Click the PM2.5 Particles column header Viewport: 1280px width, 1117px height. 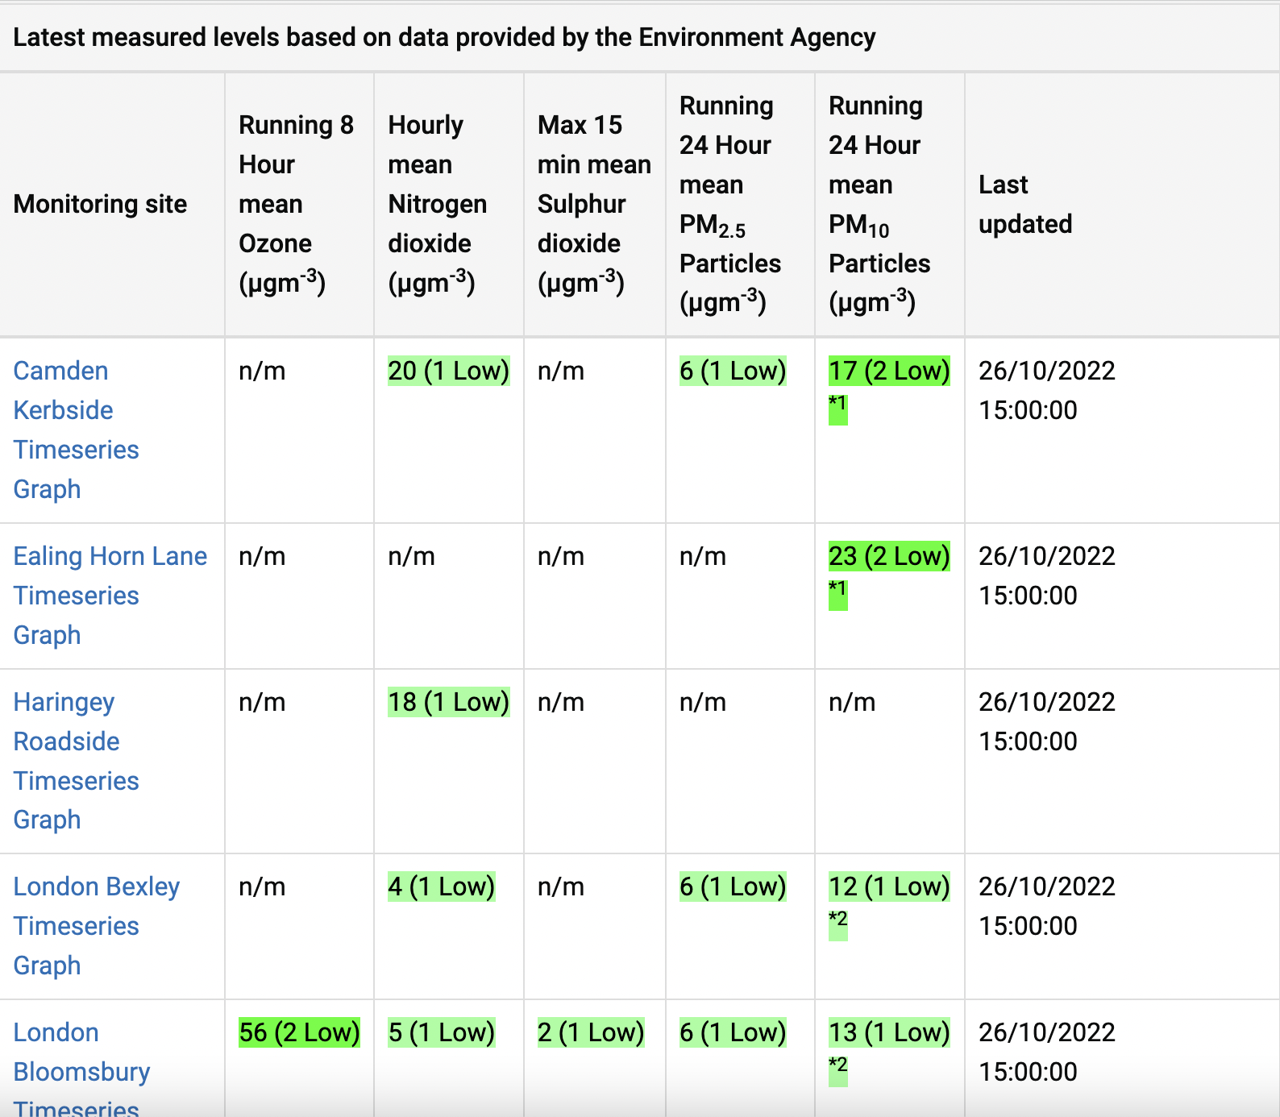(x=729, y=204)
